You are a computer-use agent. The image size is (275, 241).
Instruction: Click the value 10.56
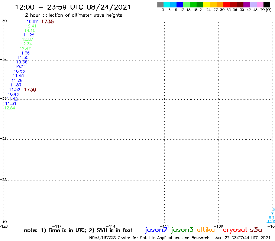coord(19,71)
